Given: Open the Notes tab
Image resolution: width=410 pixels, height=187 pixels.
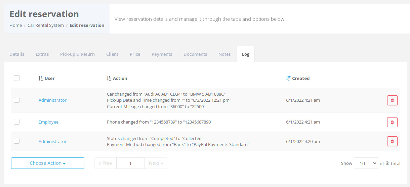Looking at the screenshot, I should pos(224,54).
